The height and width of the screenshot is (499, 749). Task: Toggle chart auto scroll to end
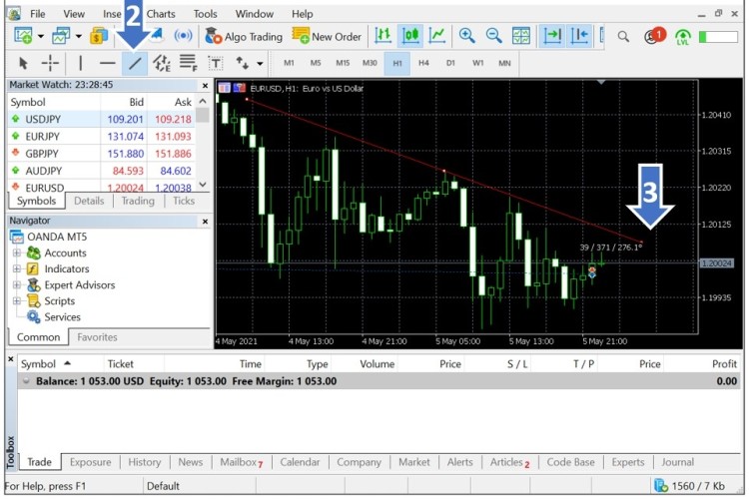pos(552,36)
